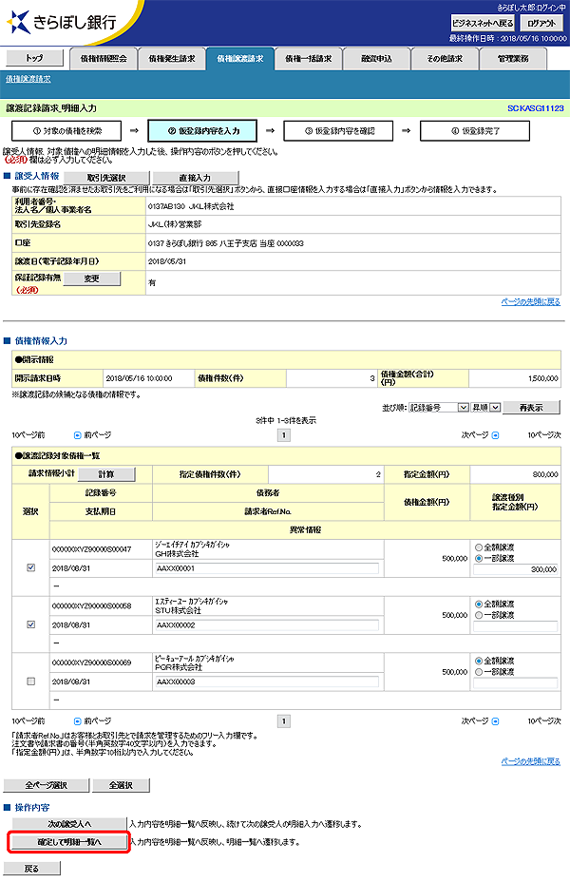Click the 取引先選択 button
The image size is (570, 883).
point(106,178)
